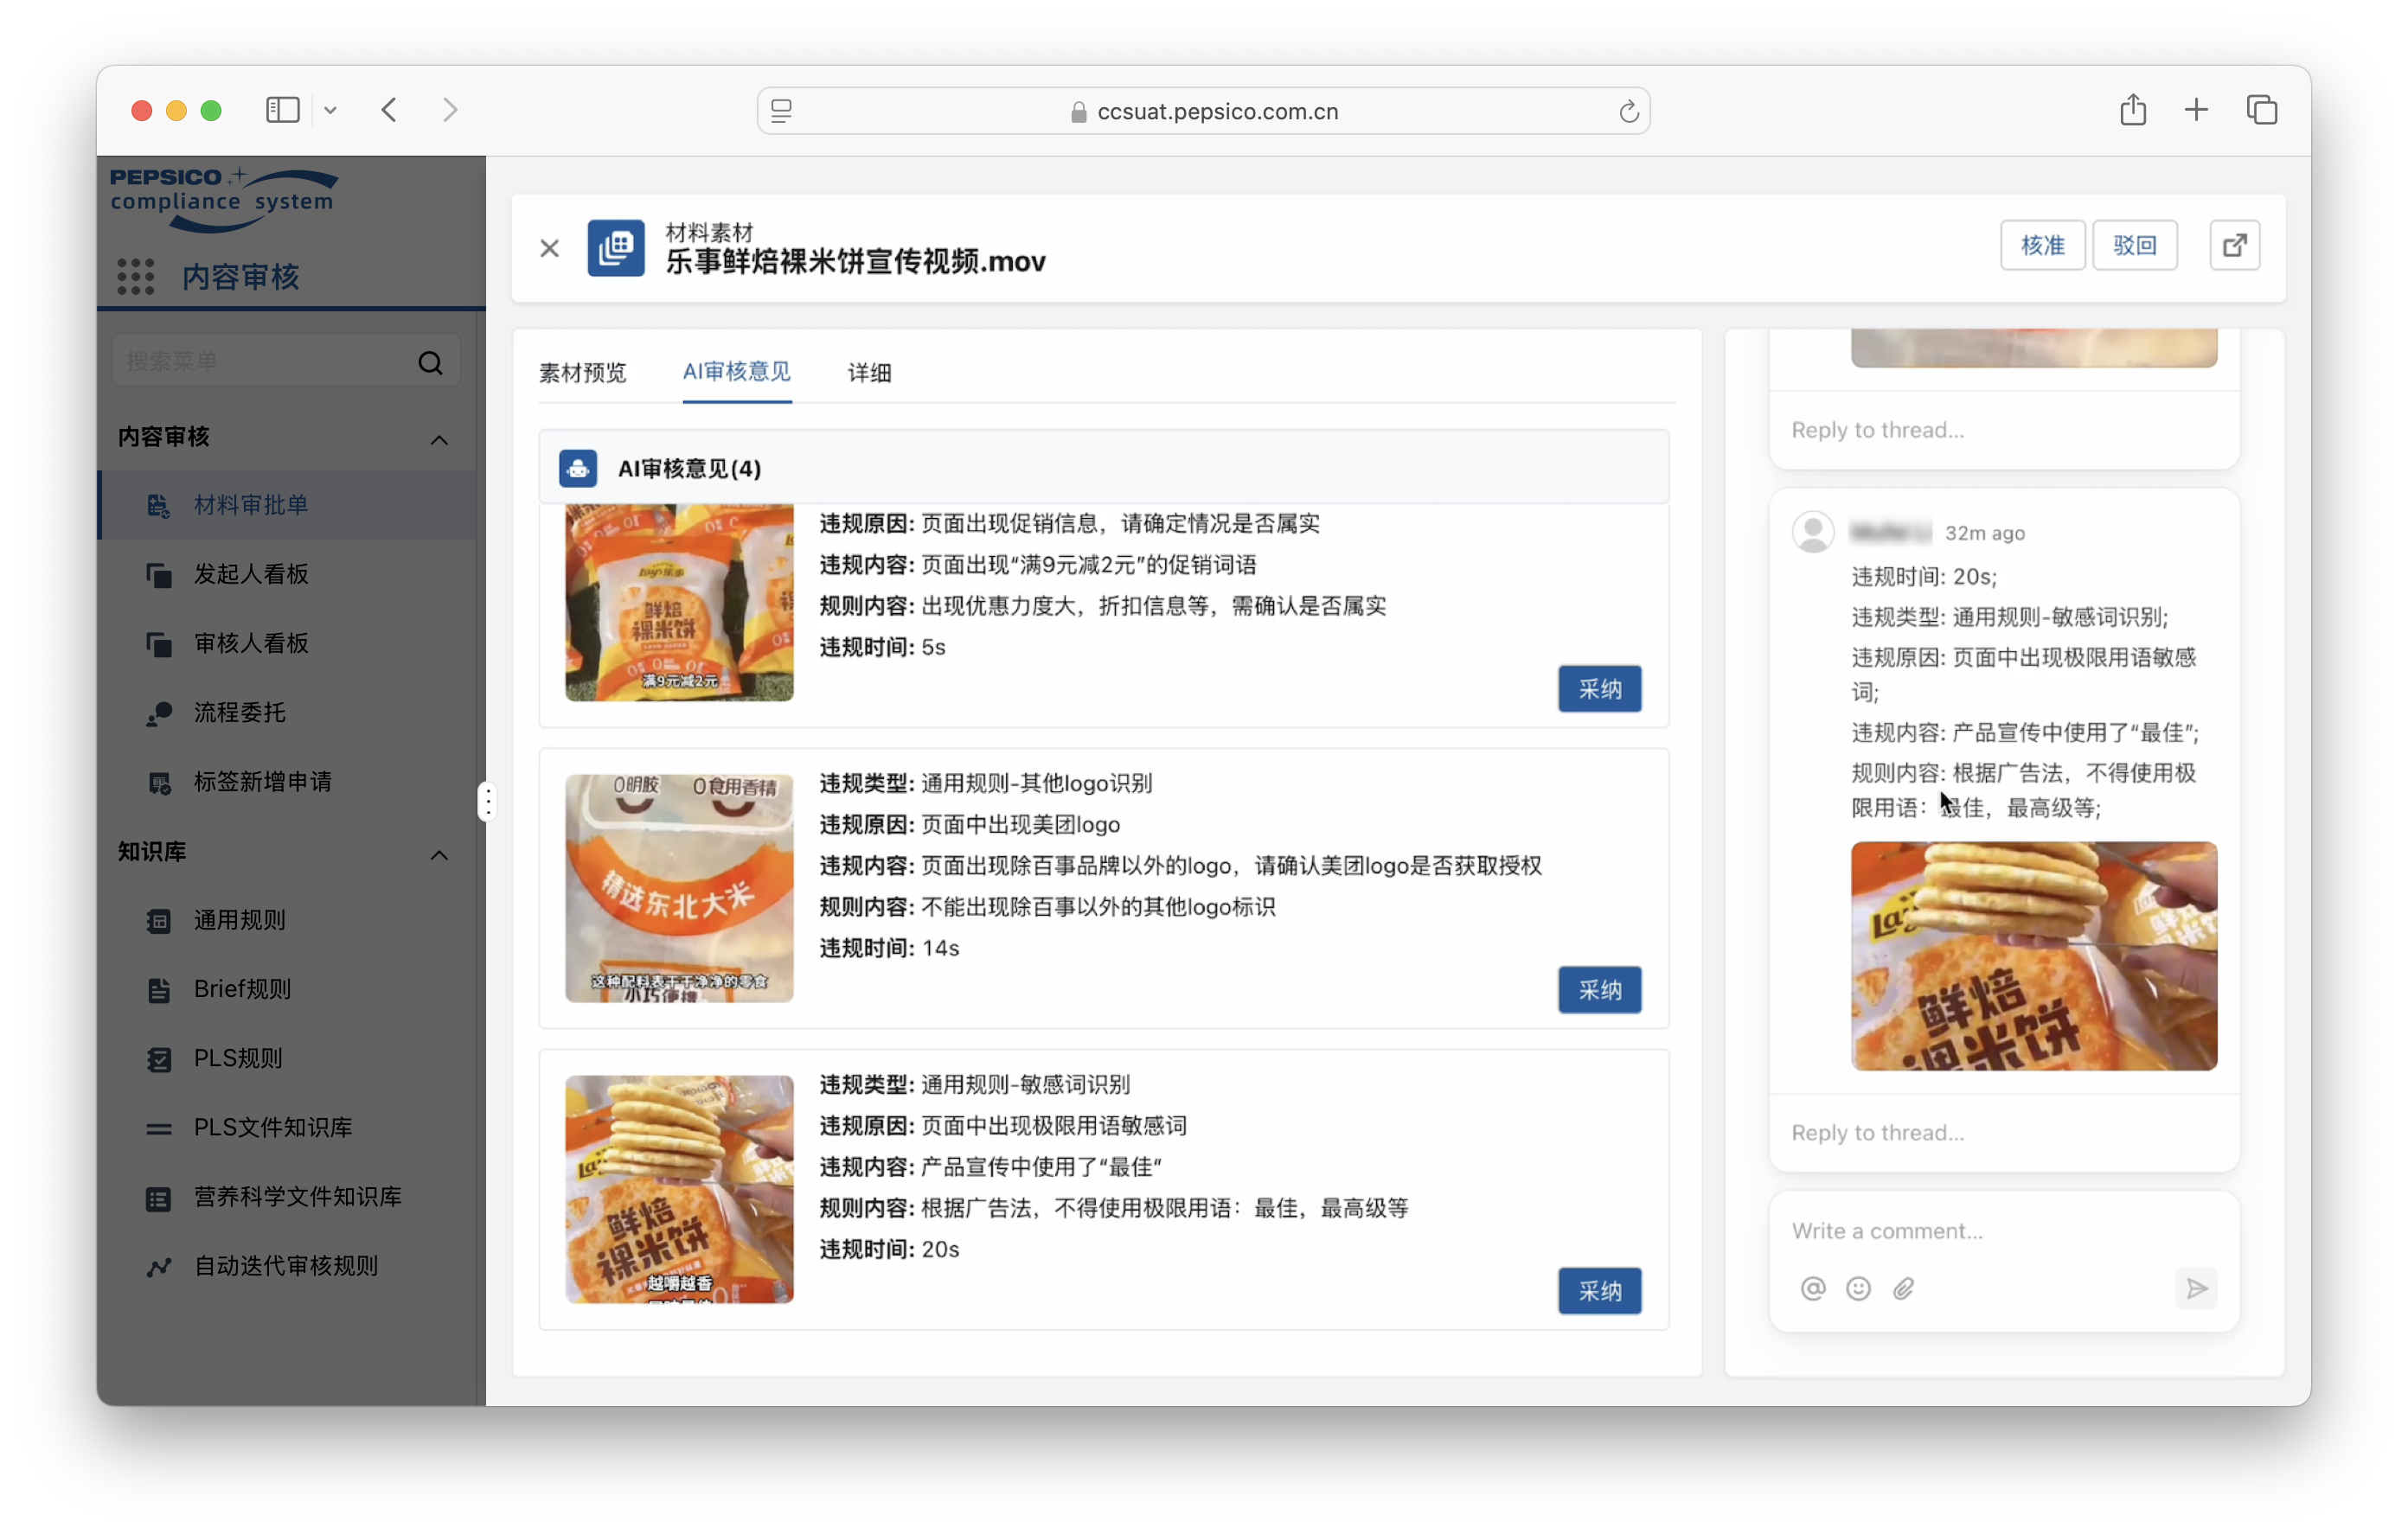The image size is (2408, 1534).
Task: Click the app grid launcher icon
Action: click(x=135, y=276)
